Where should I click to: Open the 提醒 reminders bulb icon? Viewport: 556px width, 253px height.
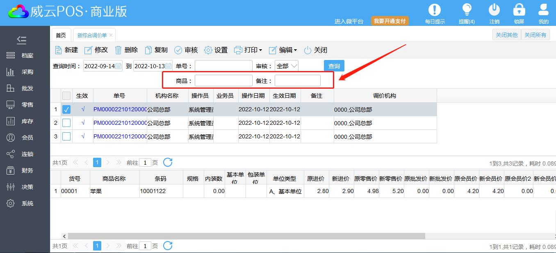coord(466,10)
